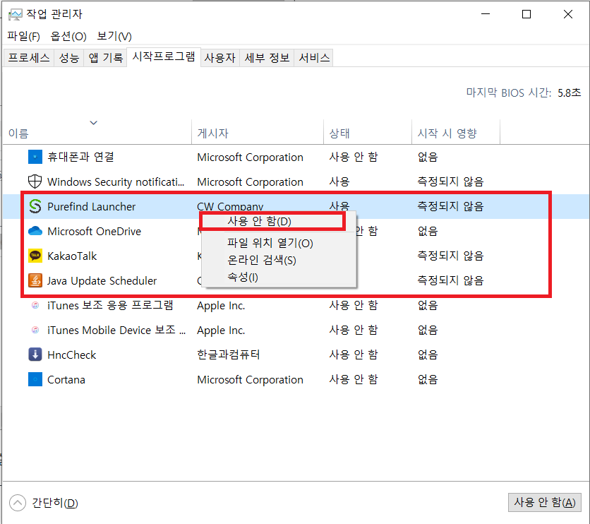
Task: Click the 휴대폰과 연결 phone icon
Action: 35,157
